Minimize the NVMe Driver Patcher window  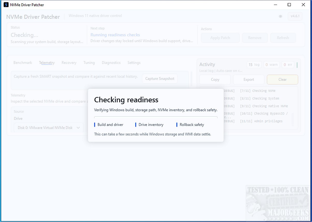[275, 5]
